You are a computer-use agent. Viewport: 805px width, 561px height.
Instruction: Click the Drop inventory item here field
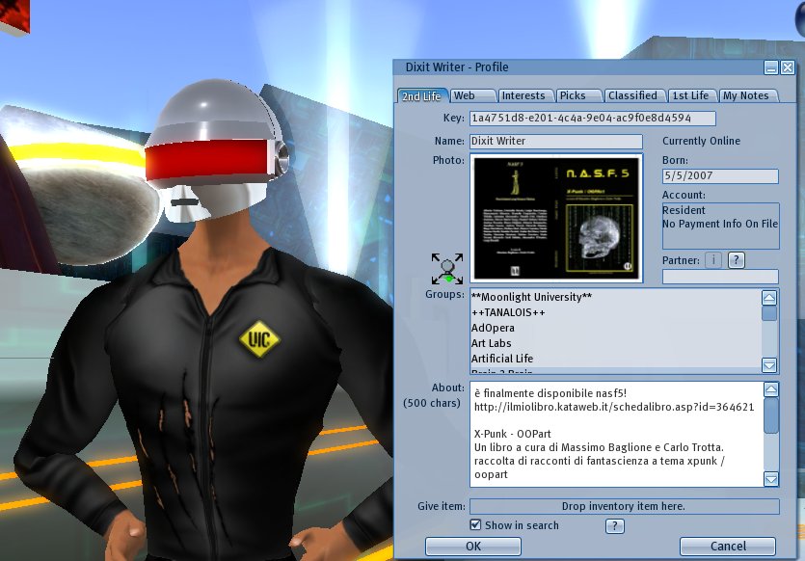click(x=625, y=506)
